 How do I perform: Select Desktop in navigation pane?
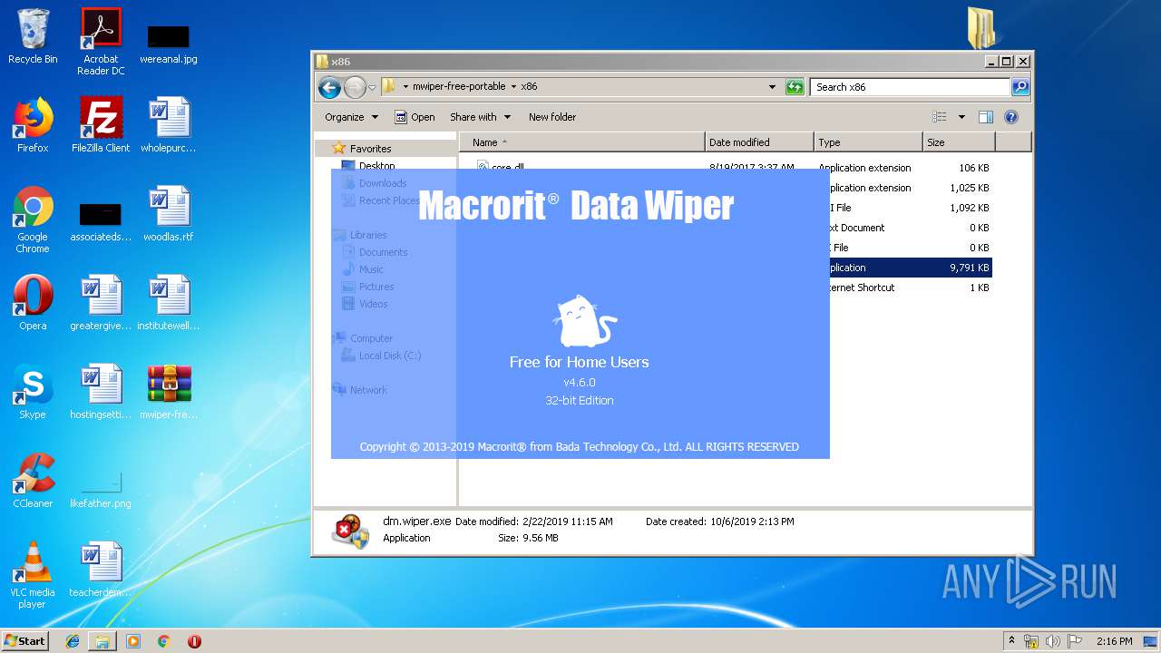376,165
